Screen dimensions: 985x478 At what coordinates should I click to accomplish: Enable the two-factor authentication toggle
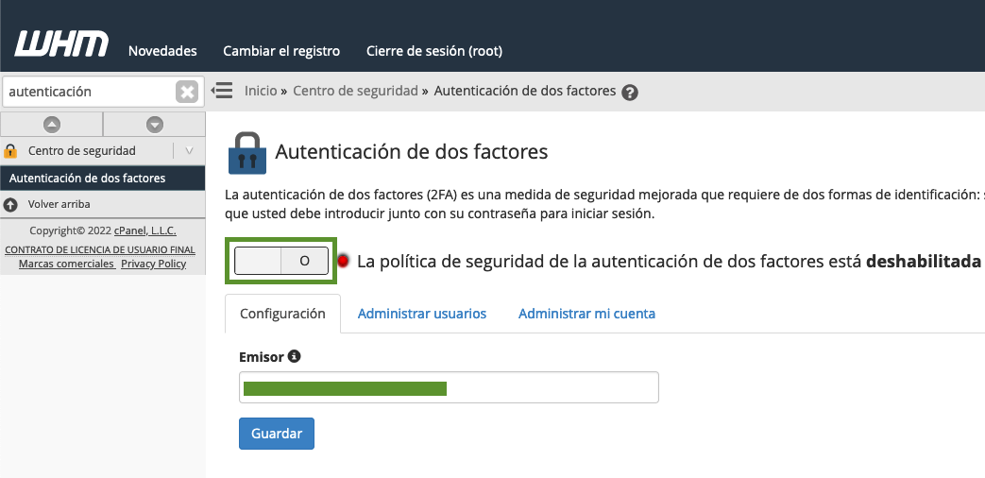tap(281, 261)
